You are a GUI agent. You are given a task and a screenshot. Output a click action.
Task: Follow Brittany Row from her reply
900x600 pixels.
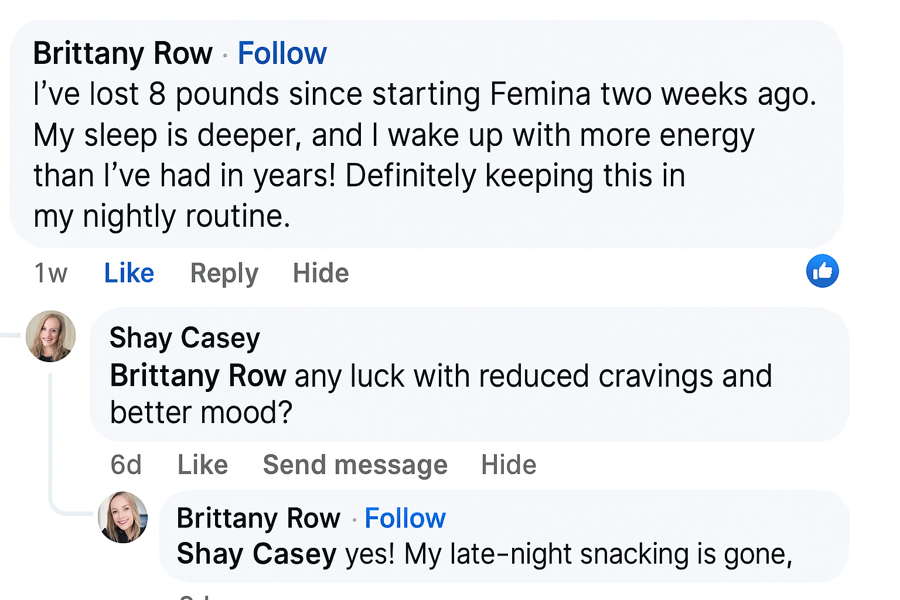[x=405, y=519]
